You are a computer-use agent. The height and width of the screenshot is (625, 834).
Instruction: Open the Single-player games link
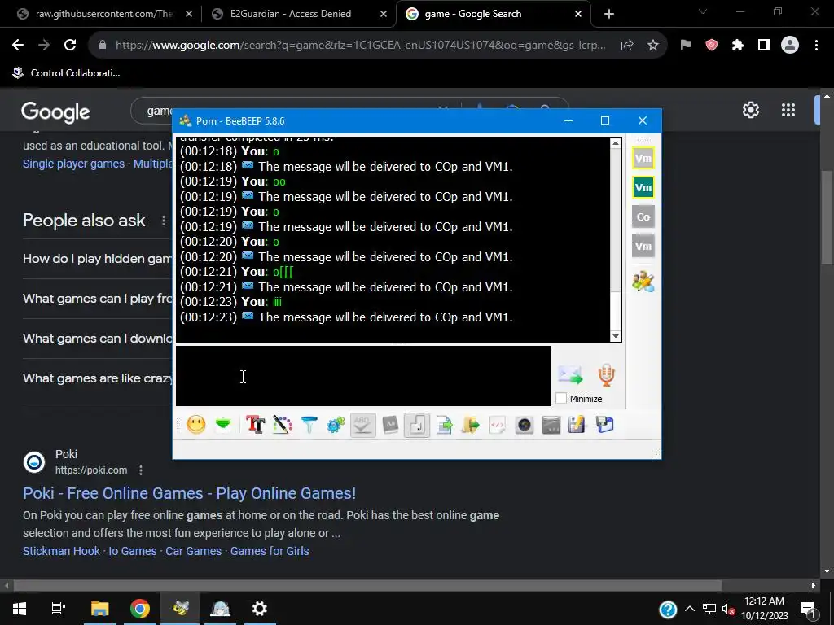[x=73, y=164]
